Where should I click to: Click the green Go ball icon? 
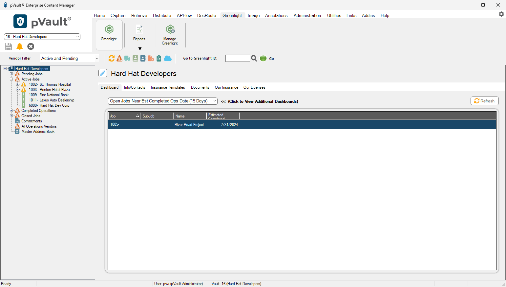(263, 58)
